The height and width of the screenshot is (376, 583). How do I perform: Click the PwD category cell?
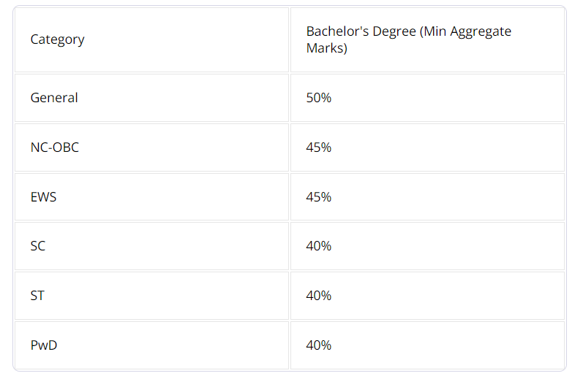click(151, 345)
